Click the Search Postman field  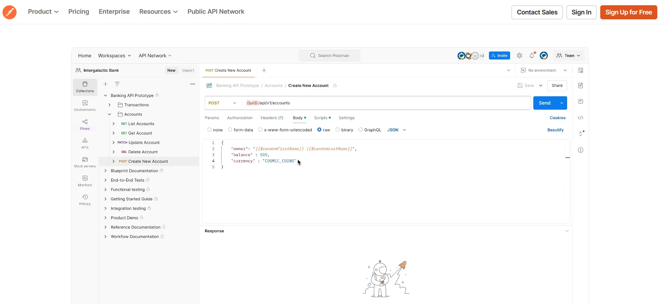(x=330, y=56)
